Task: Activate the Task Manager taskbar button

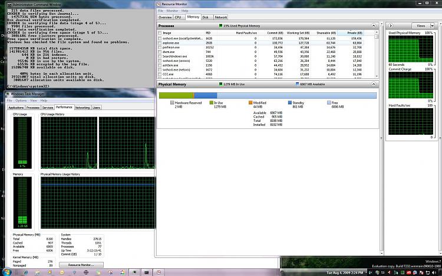Action: (134, 272)
